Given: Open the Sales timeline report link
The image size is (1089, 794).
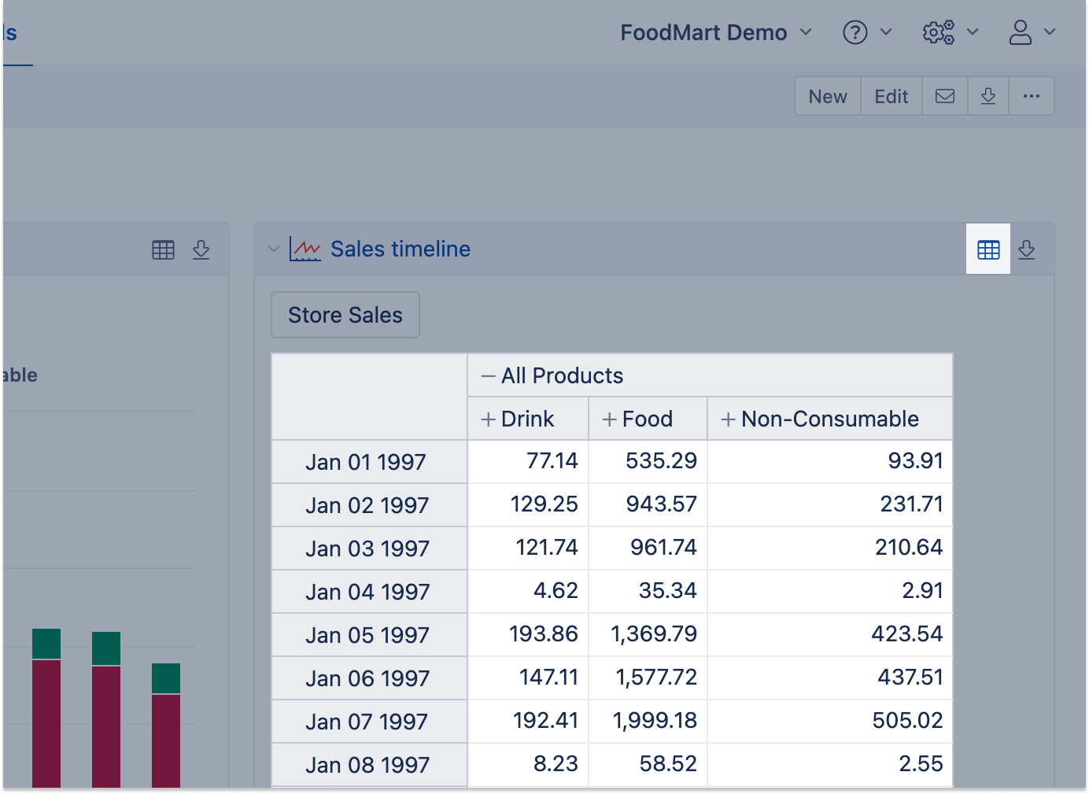Looking at the screenshot, I should [400, 249].
